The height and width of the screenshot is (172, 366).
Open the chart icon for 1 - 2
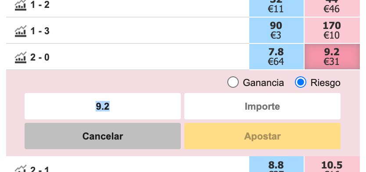(21, 5)
